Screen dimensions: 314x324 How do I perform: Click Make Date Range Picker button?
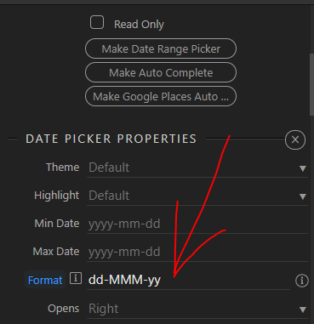161,48
